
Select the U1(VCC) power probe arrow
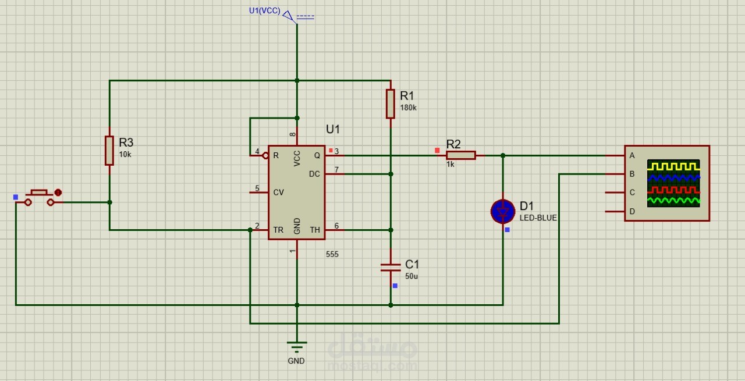(290, 17)
